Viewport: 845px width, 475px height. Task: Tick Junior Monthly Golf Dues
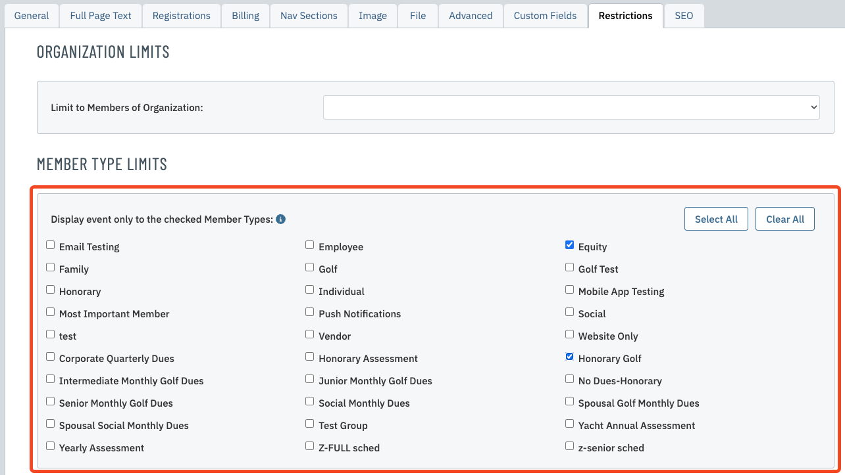click(x=310, y=379)
